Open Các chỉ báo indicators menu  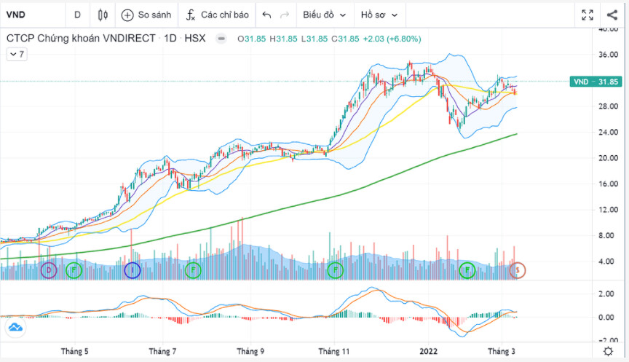coord(218,15)
